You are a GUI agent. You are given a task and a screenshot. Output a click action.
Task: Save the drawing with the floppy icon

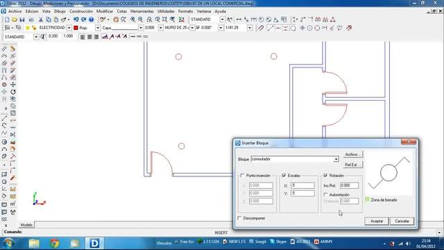point(22,19)
